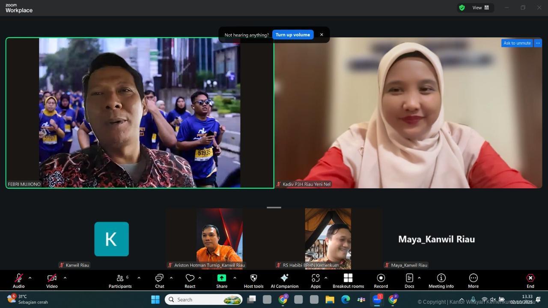Image resolution: width=548 pixels, height=308 pixels.
Task: Open the View layout menu
Action: tap(480, 8)
